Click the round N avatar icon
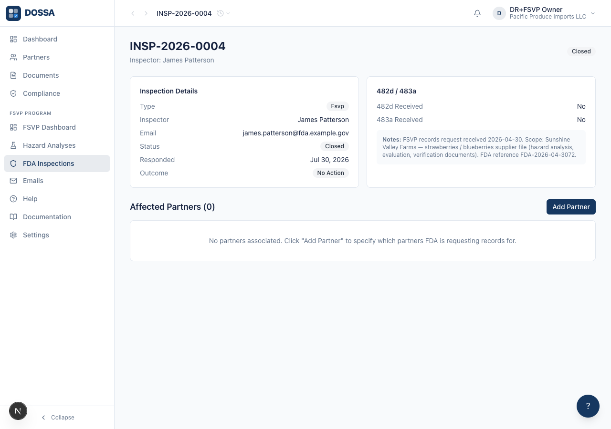Viewport: 611px width, 429px height. tap(18, 411)
